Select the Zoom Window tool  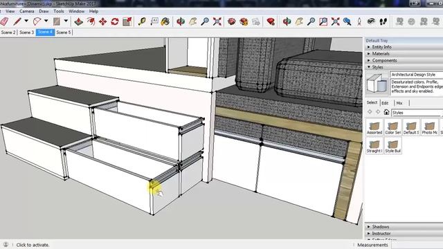click(x=323, y=21)
